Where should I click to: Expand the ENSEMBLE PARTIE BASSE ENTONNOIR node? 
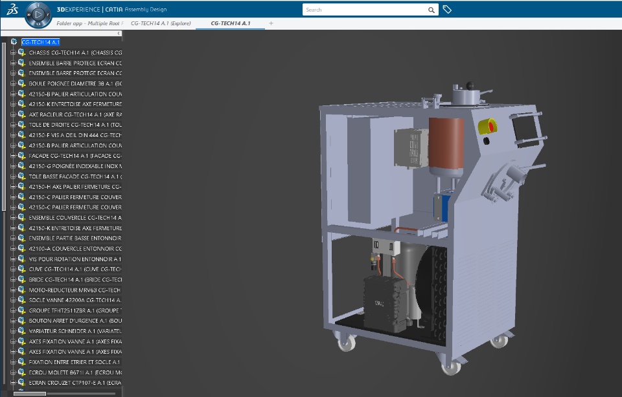point(13,238)
